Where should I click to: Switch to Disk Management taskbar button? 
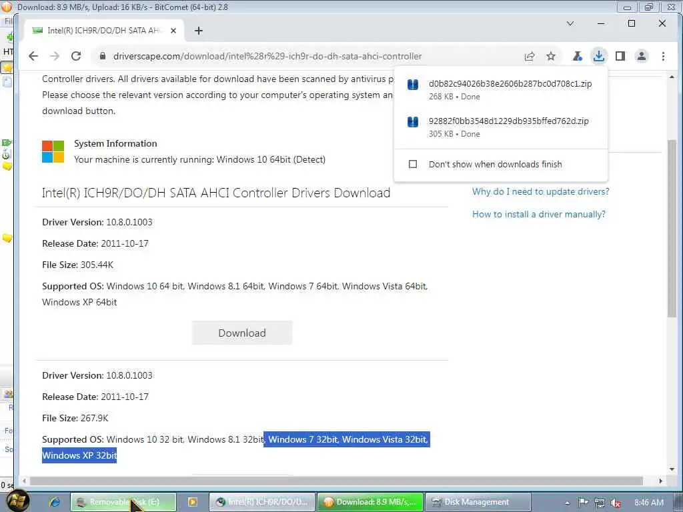478,502
